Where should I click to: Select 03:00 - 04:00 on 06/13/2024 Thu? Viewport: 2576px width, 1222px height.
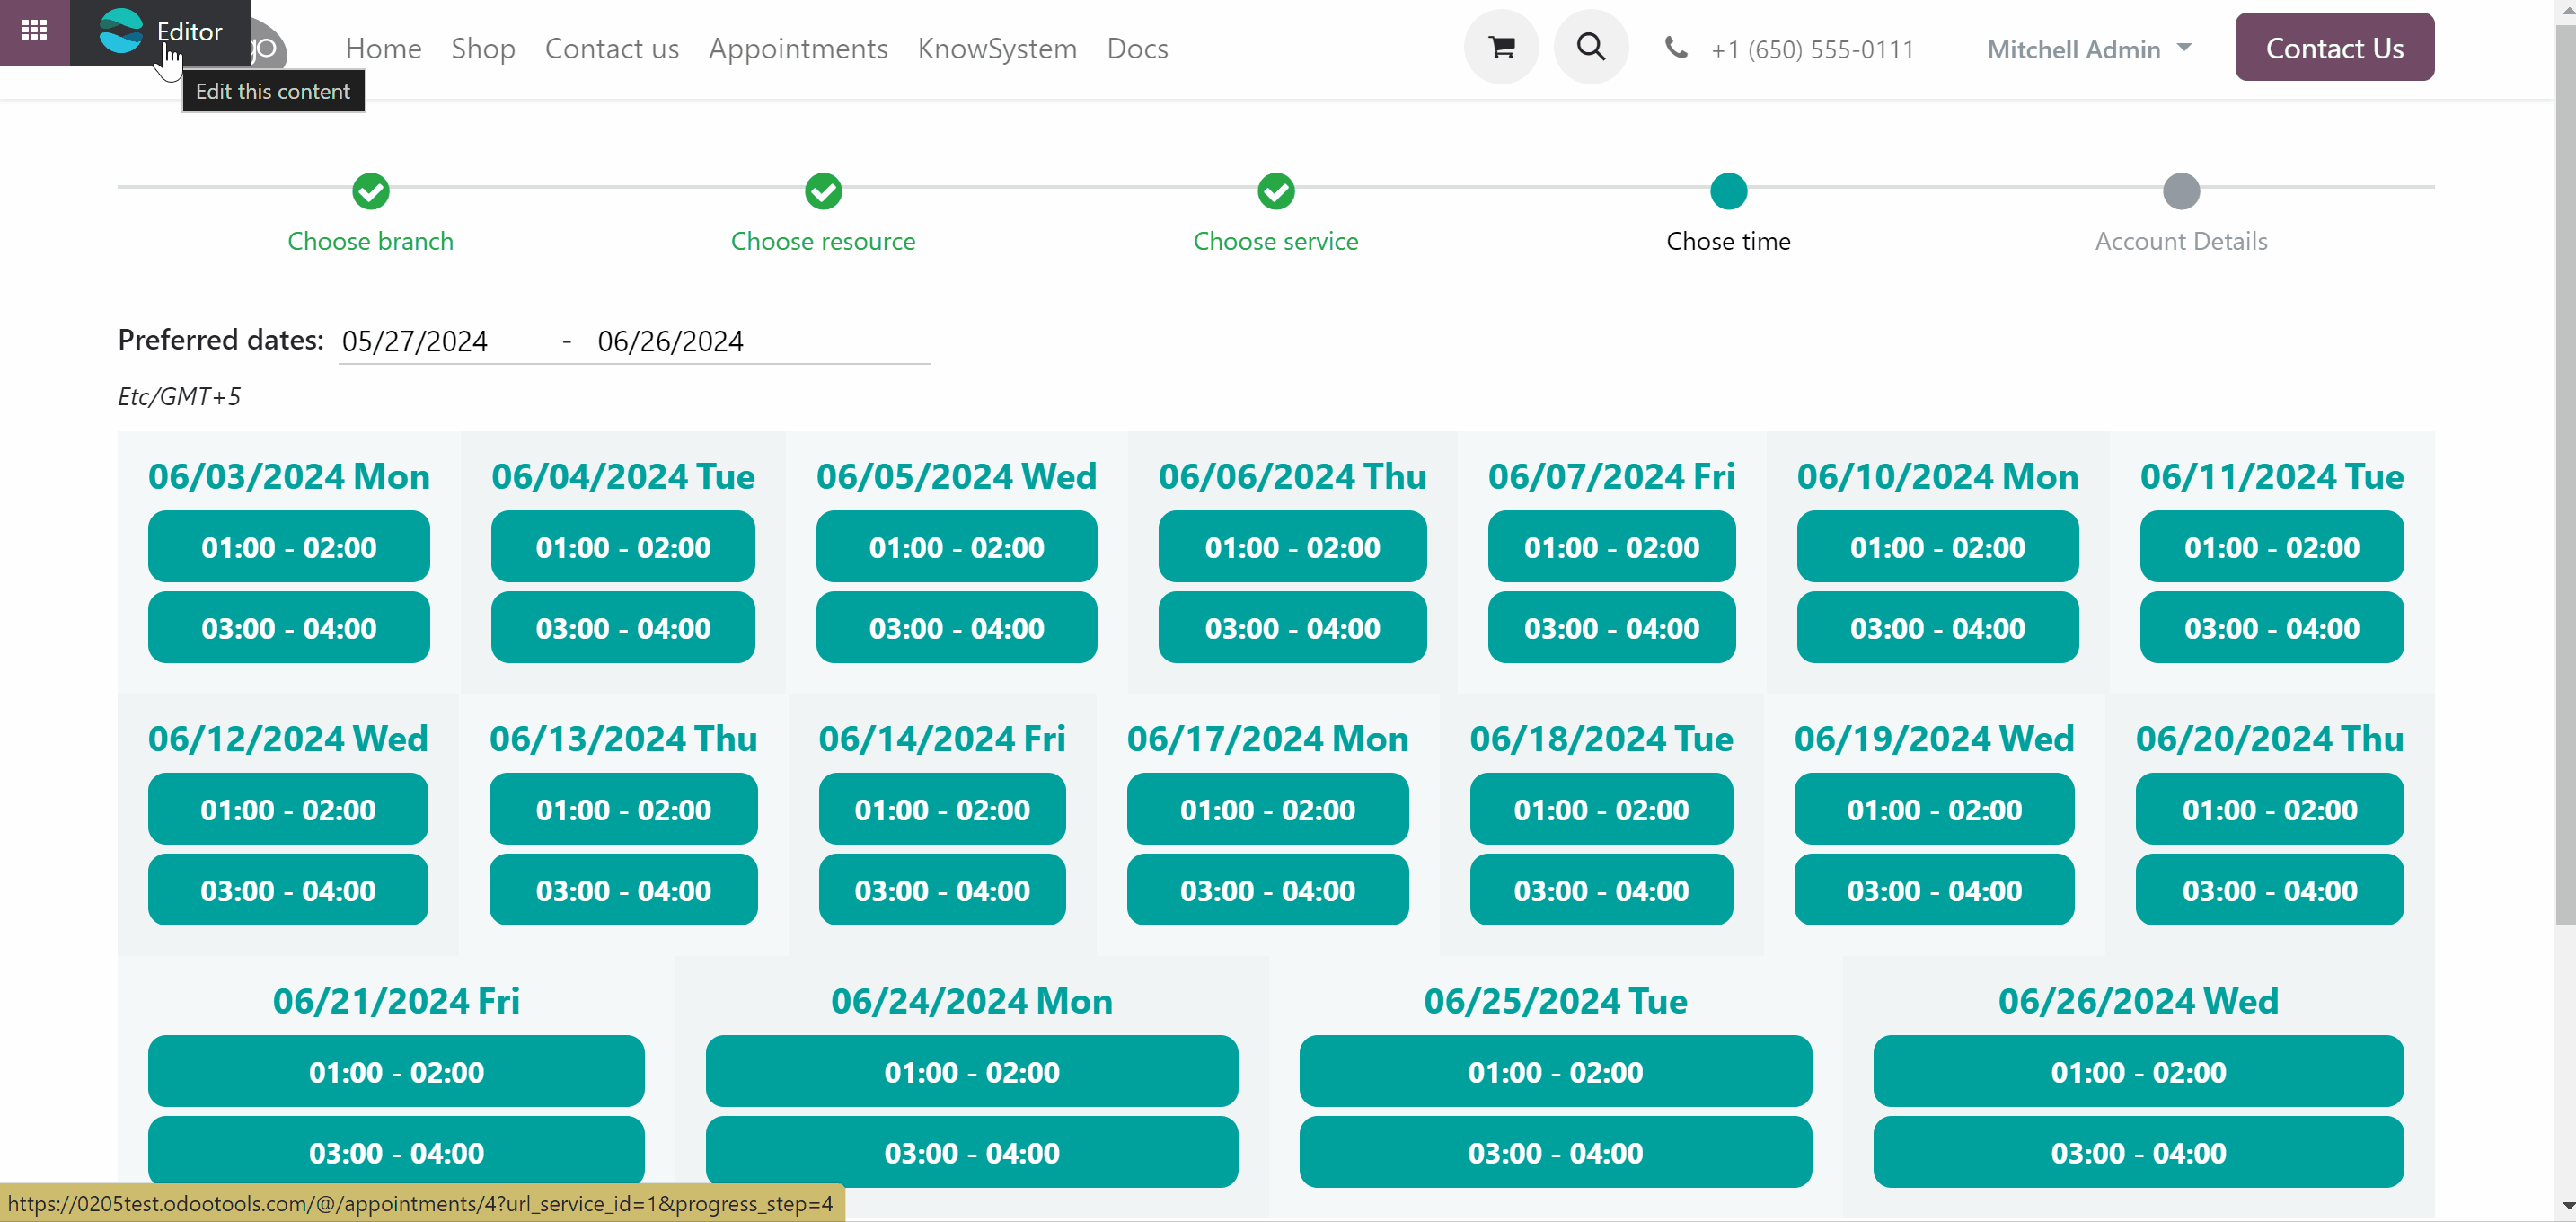click(x=623, y=890)
